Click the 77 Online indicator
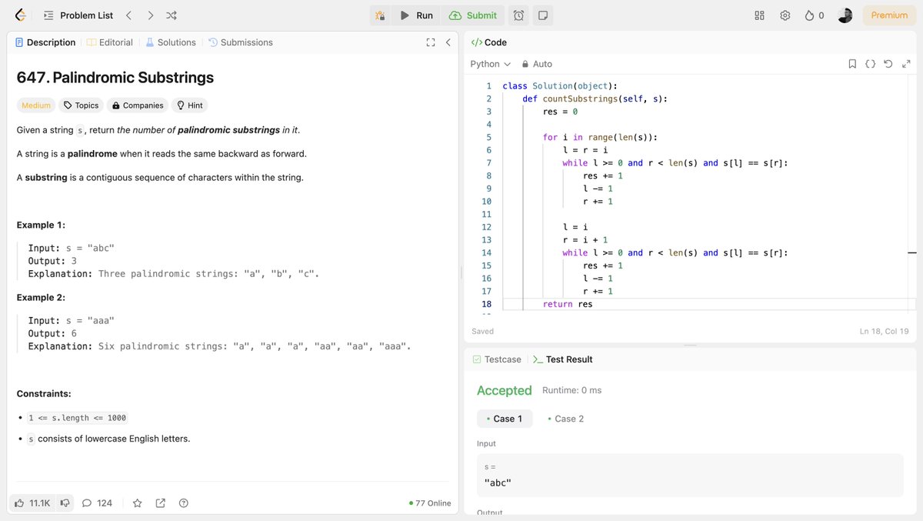This screenshot has width=923, height=521. (x=431, y=503)
